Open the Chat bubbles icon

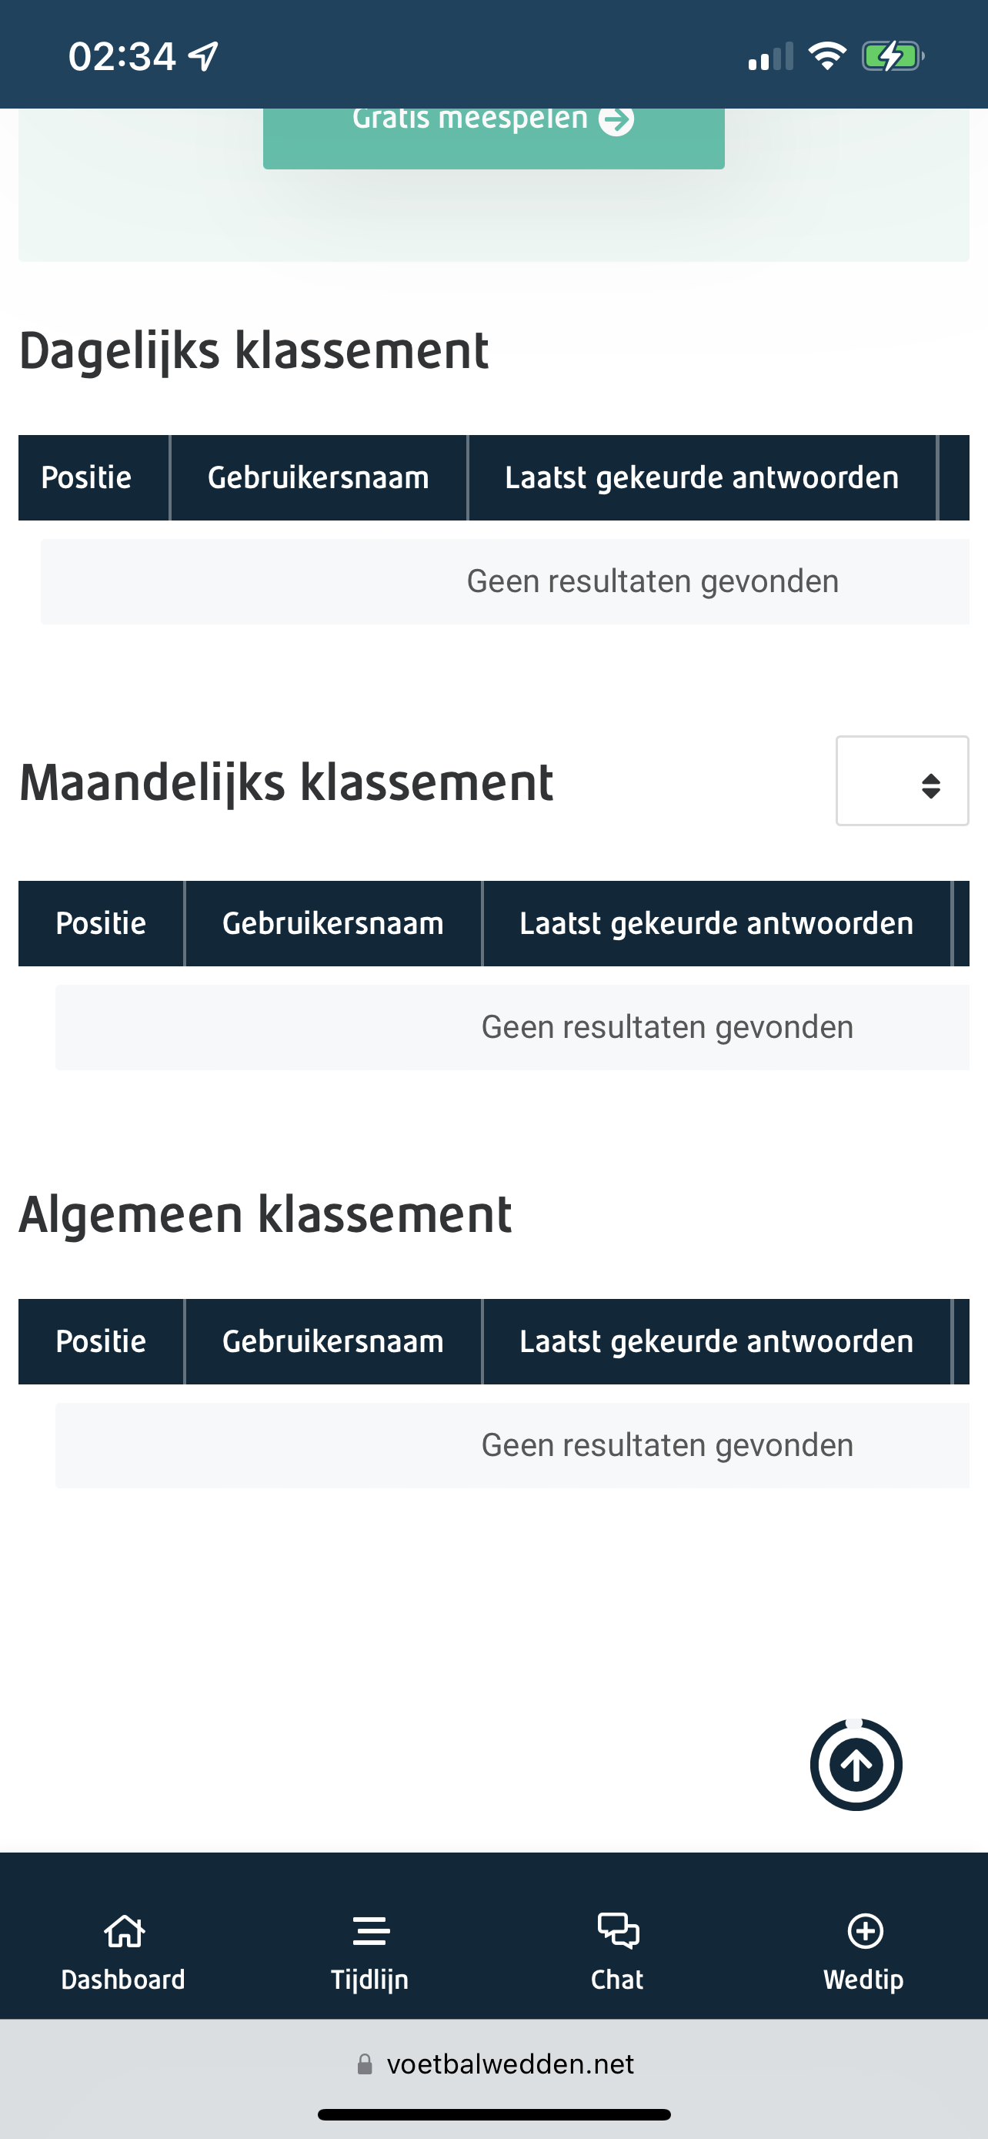[618, 1930]
